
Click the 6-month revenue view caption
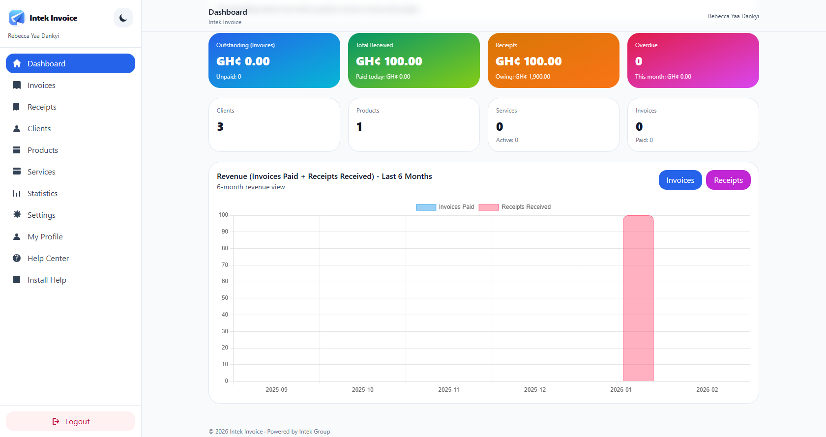pos(251,187)
